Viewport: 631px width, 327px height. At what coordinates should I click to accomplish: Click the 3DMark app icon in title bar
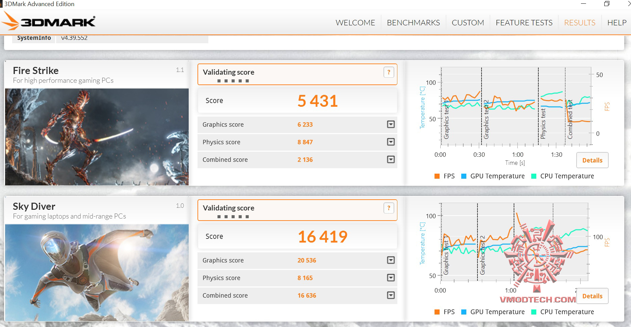point(1,4)
